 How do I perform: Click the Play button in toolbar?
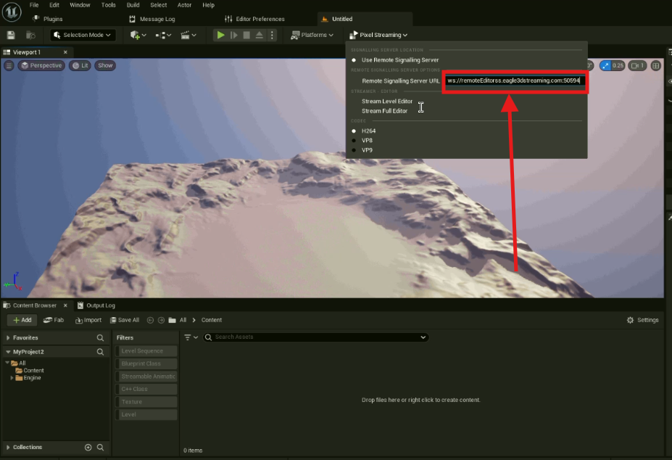tap(220, 35)
